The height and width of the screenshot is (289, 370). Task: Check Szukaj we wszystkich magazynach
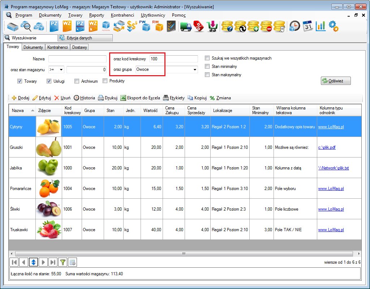[207, 58]
